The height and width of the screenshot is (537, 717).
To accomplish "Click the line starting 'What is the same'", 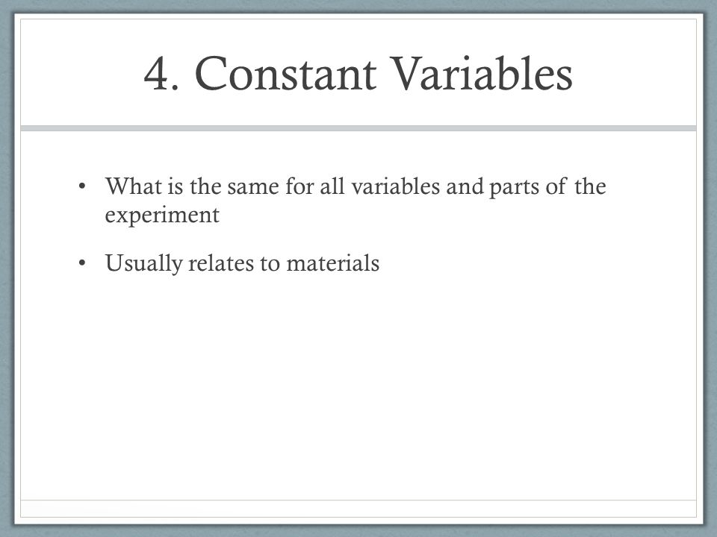I will pos(356,186).
